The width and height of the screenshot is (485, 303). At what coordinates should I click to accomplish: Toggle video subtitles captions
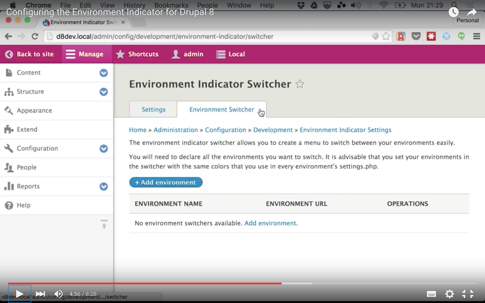pos(431,294)
